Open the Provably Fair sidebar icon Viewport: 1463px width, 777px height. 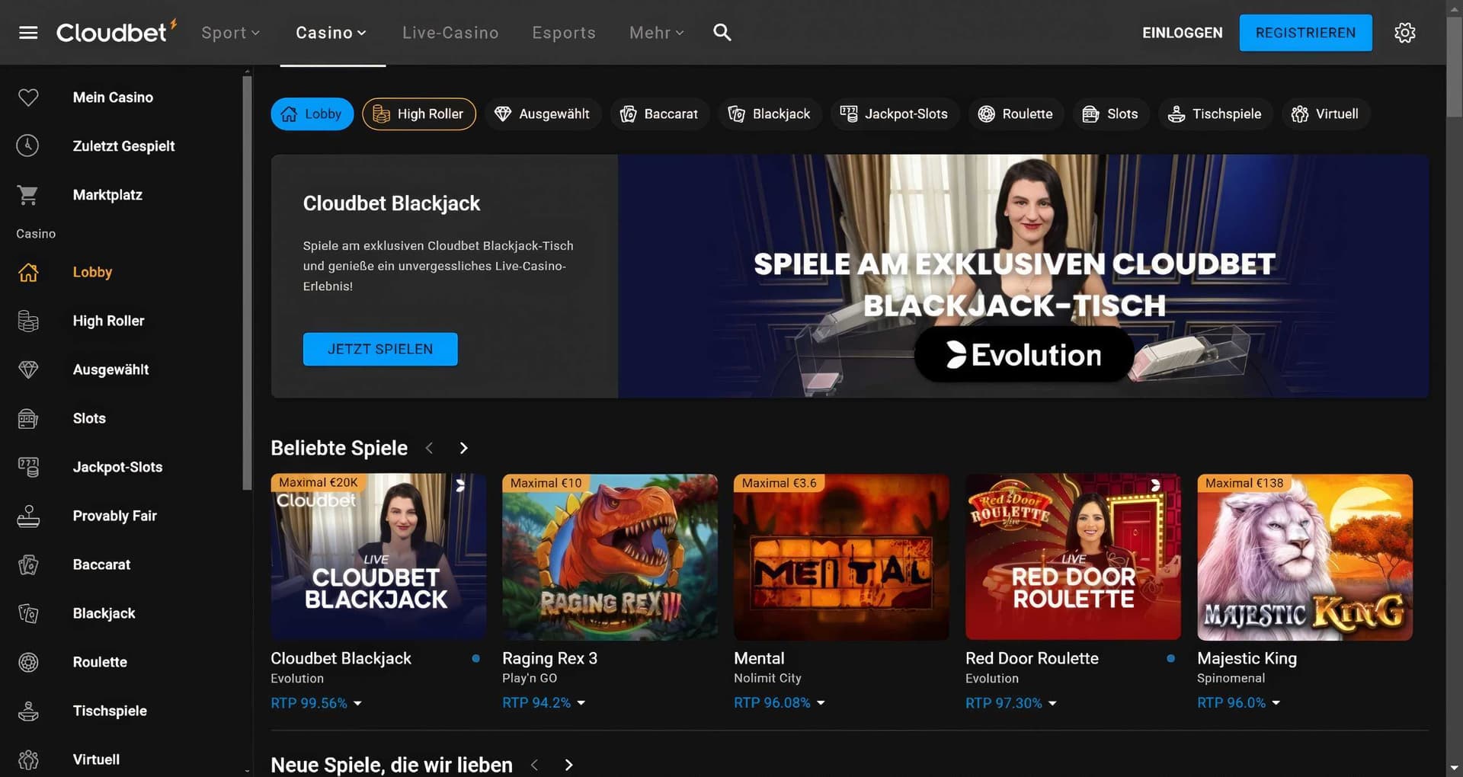[28, 516]
